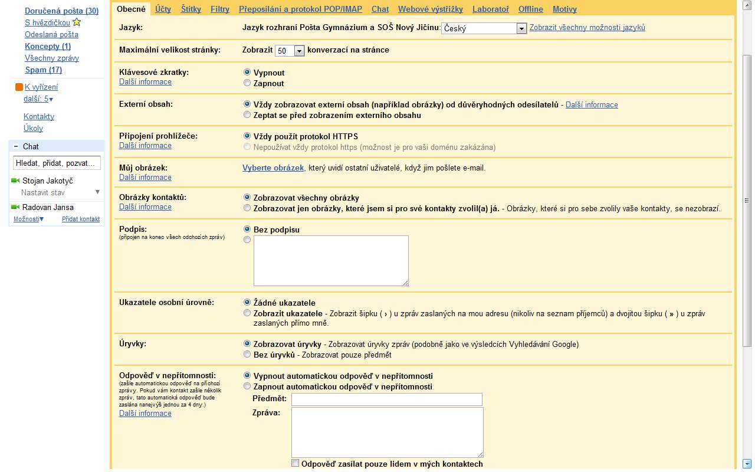Open Kontakty link
This screenshot has height=472, width=755.
(39, 116)
